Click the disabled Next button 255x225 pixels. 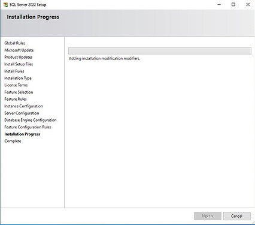(x=208, y=216)
